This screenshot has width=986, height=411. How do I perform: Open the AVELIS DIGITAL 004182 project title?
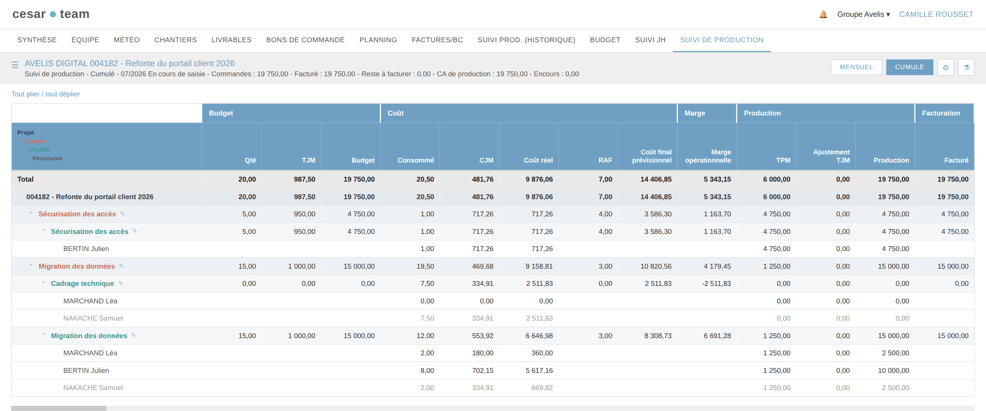(129, 63)
